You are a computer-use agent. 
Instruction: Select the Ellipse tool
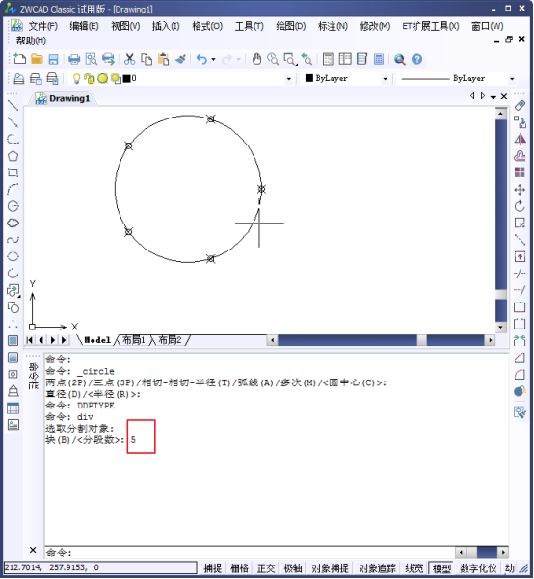13,256
